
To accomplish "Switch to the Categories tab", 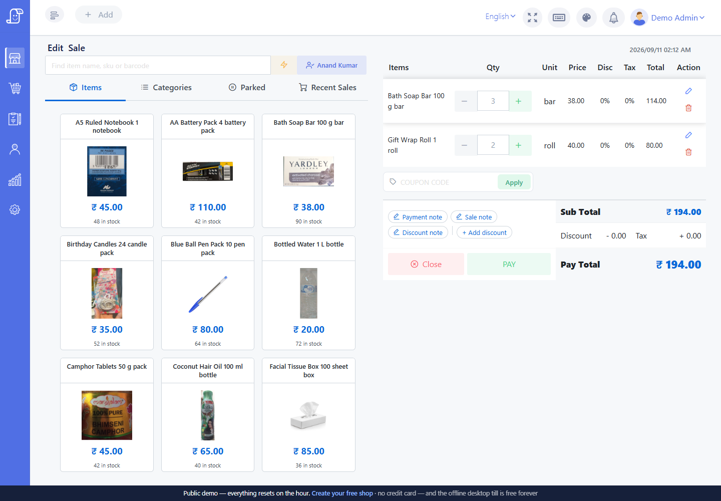I will 166,87.
